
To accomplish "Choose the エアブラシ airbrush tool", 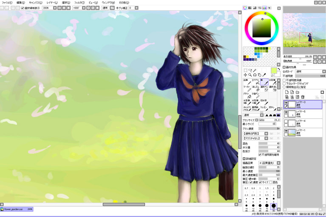I will pyautogui.click(x=255, y=82).
